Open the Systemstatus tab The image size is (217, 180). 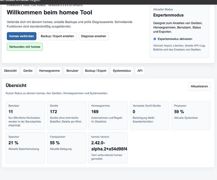coord(122,71)
